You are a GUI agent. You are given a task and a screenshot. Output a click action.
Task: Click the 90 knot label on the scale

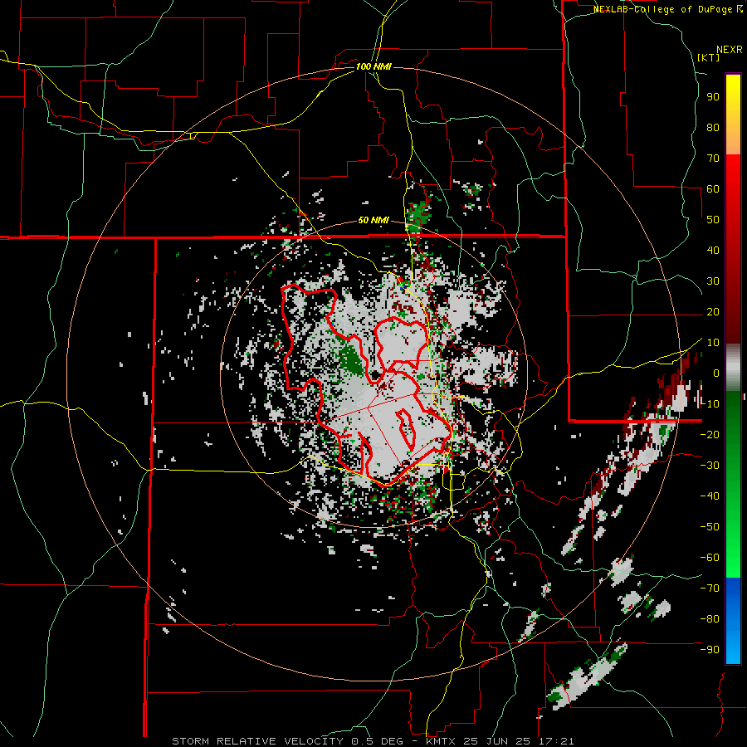(x=713, y=97)
